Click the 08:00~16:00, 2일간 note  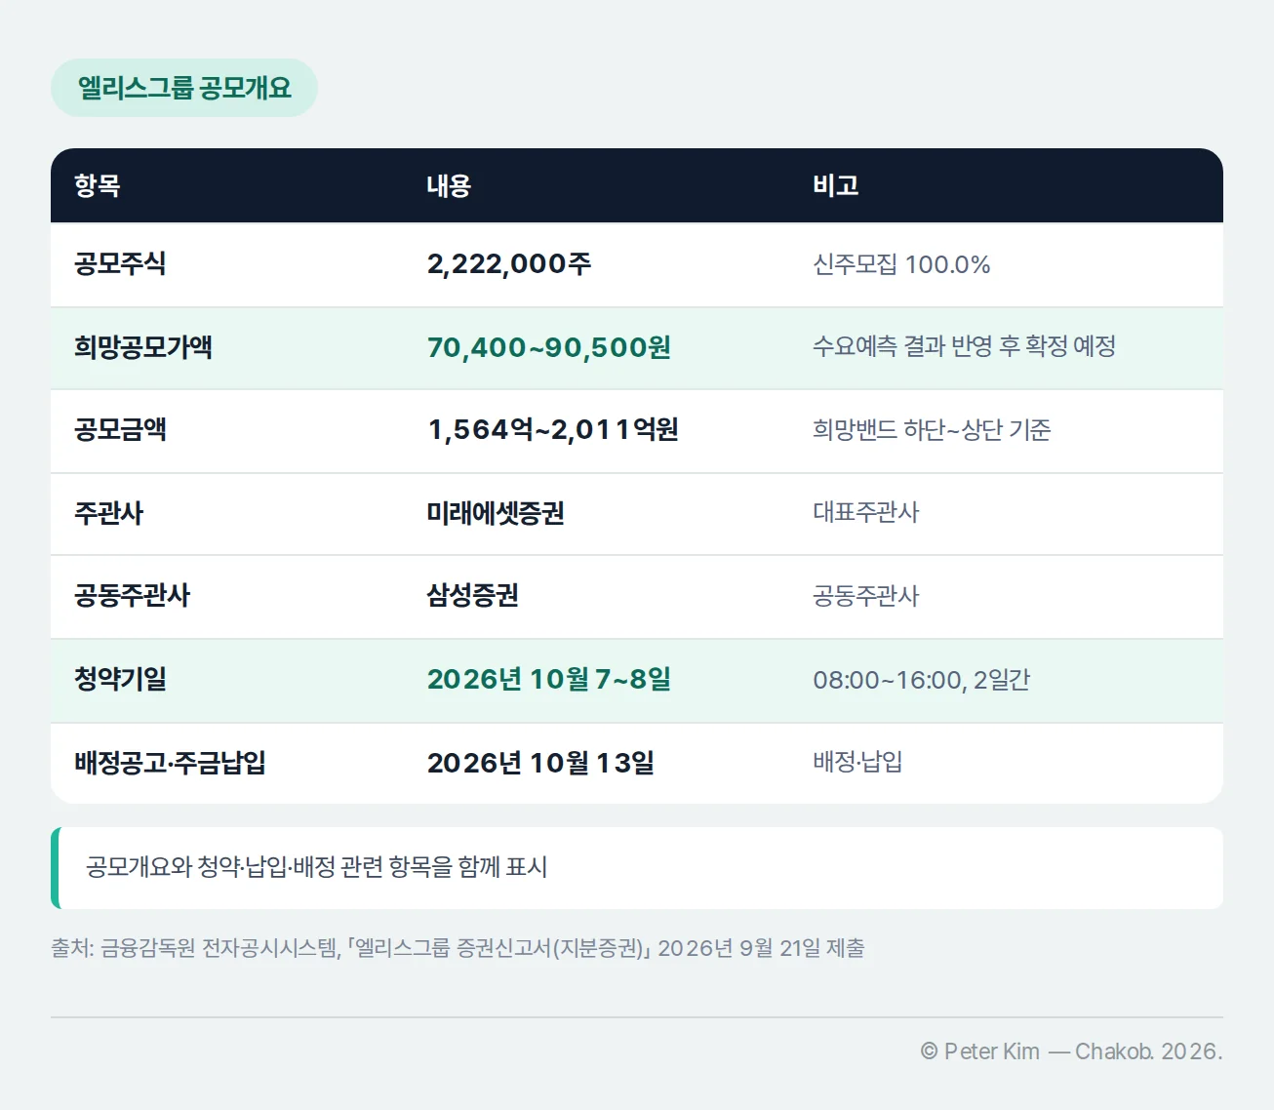pyautogui.click(x=922, y=680)
